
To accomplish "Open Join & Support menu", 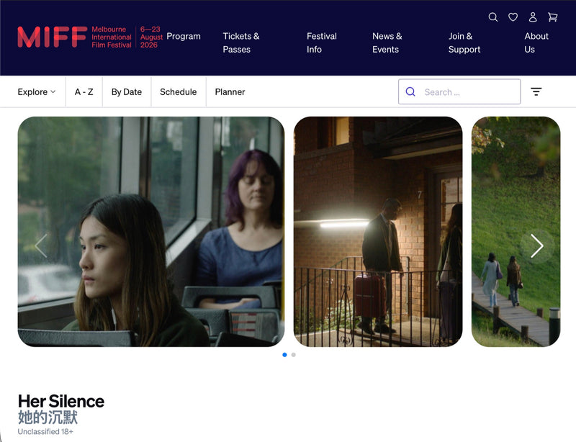I will coord(464,42).
